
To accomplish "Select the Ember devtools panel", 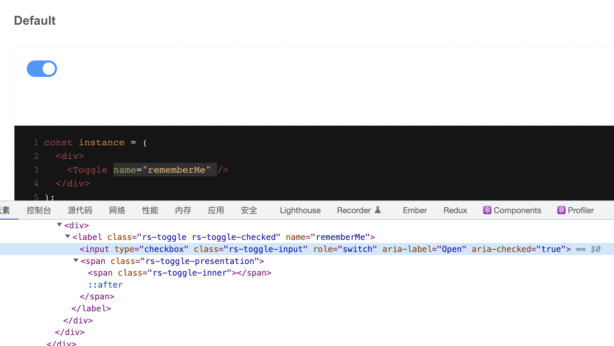I will [414, 210].
